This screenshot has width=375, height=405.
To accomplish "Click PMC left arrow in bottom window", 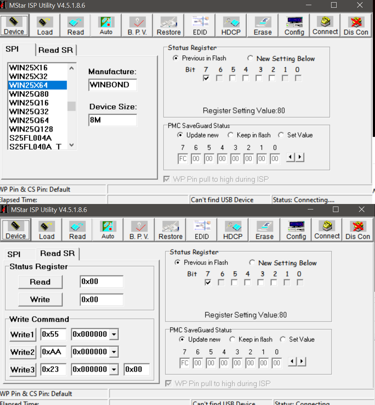I will pyautogui.click(x=292, y=361).
